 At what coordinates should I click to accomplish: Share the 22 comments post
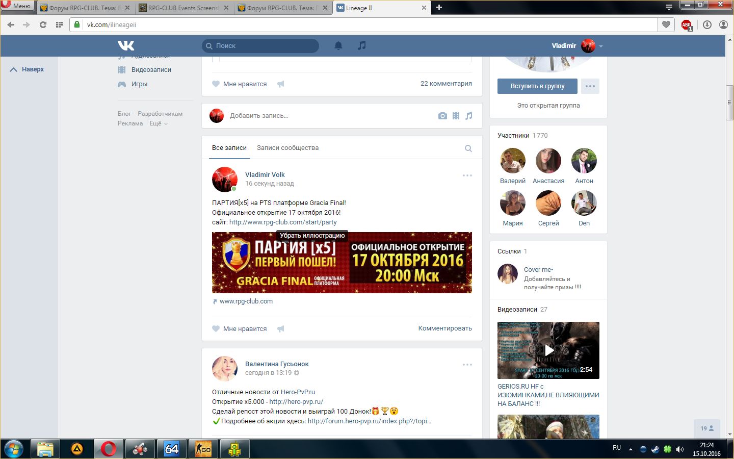pos(280,84)
